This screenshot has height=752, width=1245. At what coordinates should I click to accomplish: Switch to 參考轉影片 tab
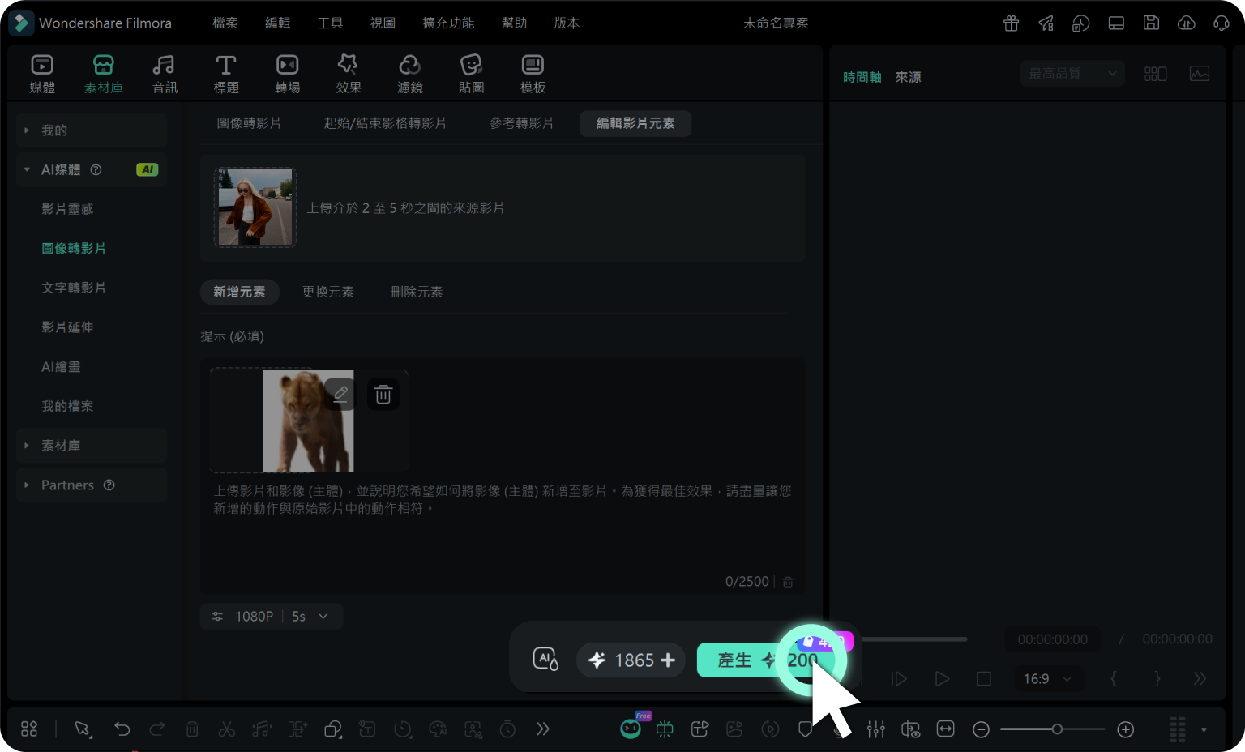coord(521,123)
